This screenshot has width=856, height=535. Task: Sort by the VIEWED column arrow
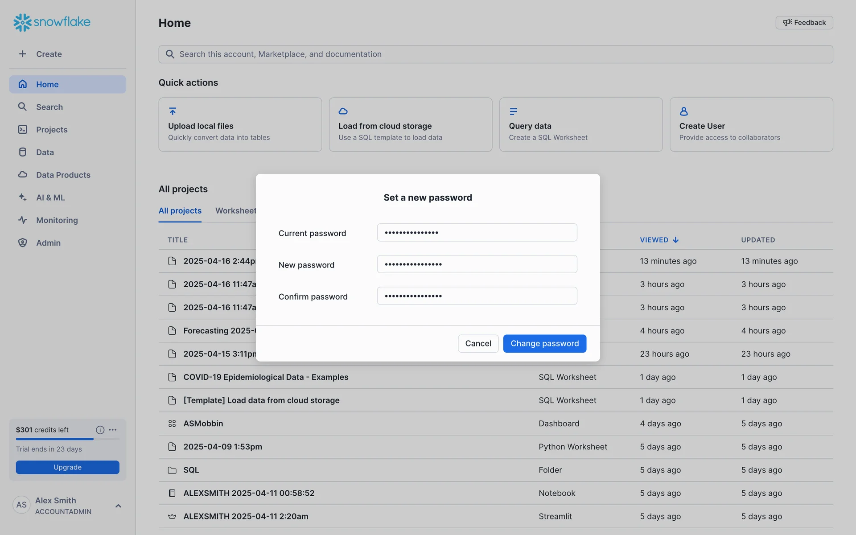point(676,240)
